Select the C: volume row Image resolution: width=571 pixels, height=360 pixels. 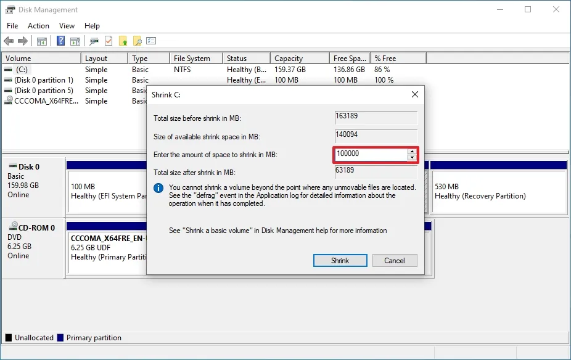[37, 70]
